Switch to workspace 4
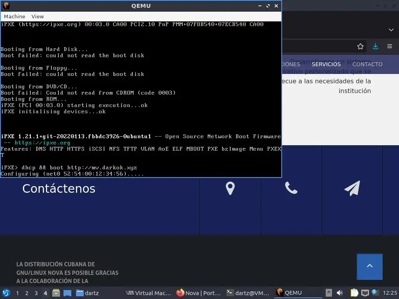Viewport: 399px width, 299px height. [45, 293]
